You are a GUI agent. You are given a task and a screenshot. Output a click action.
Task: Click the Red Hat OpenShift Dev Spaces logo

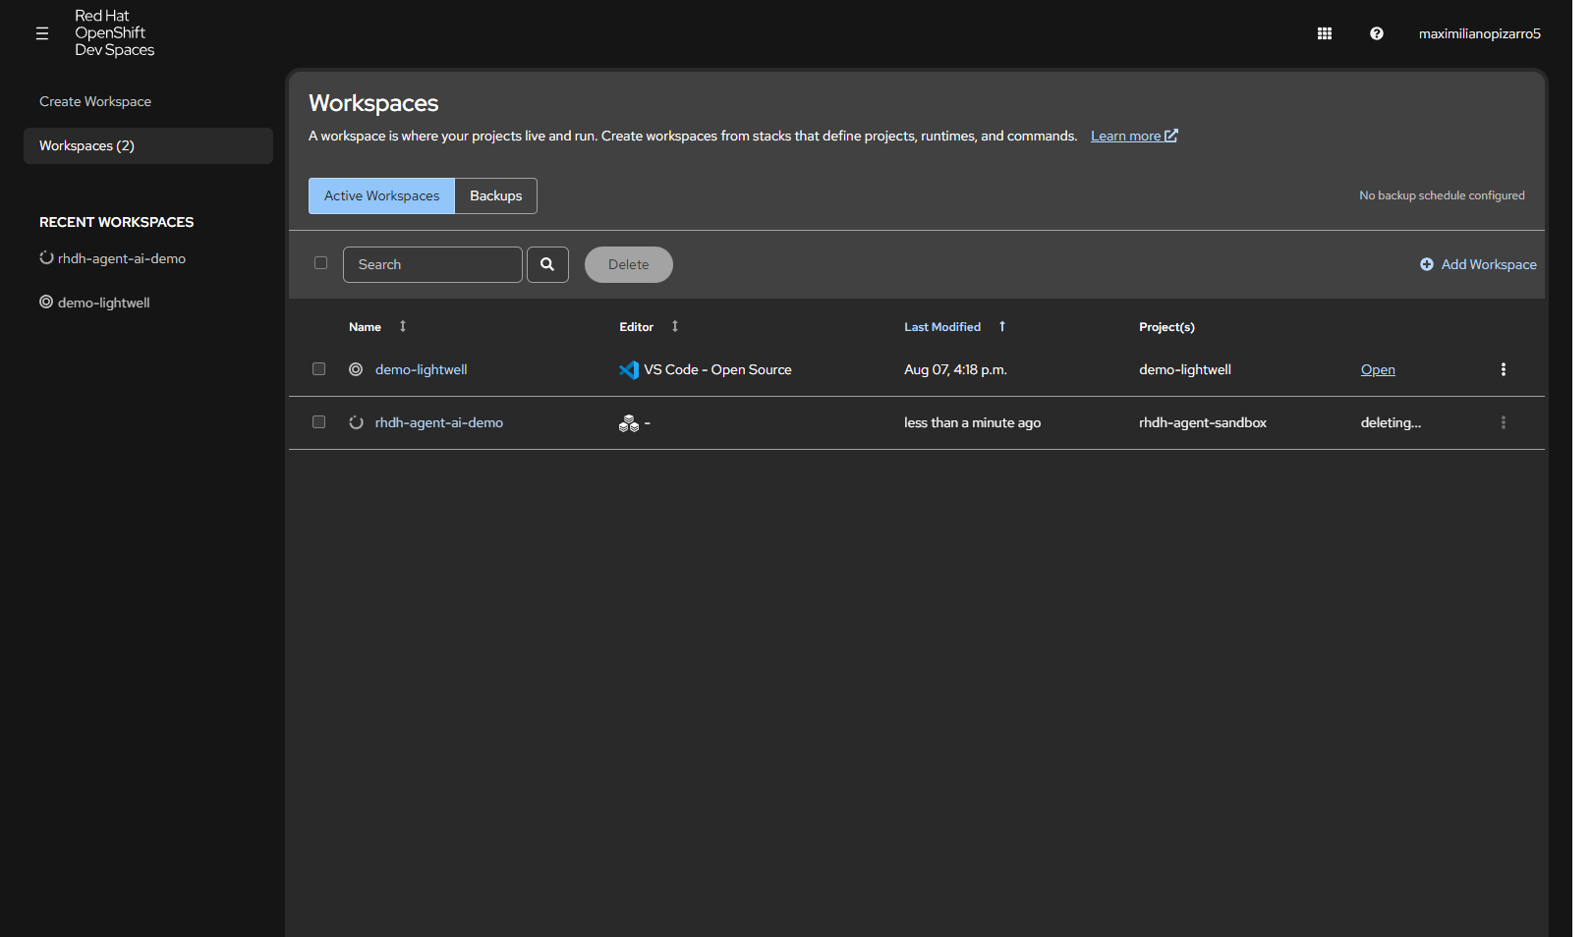(x=114, y=33)
